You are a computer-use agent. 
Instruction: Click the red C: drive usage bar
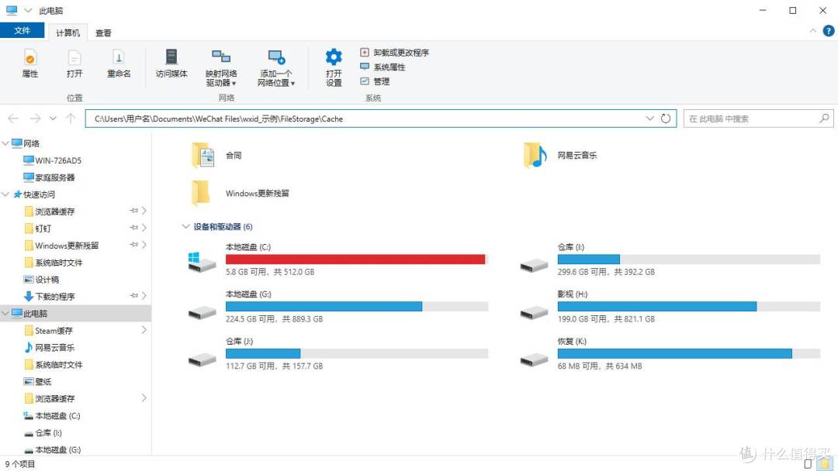[x=356, y=260]
